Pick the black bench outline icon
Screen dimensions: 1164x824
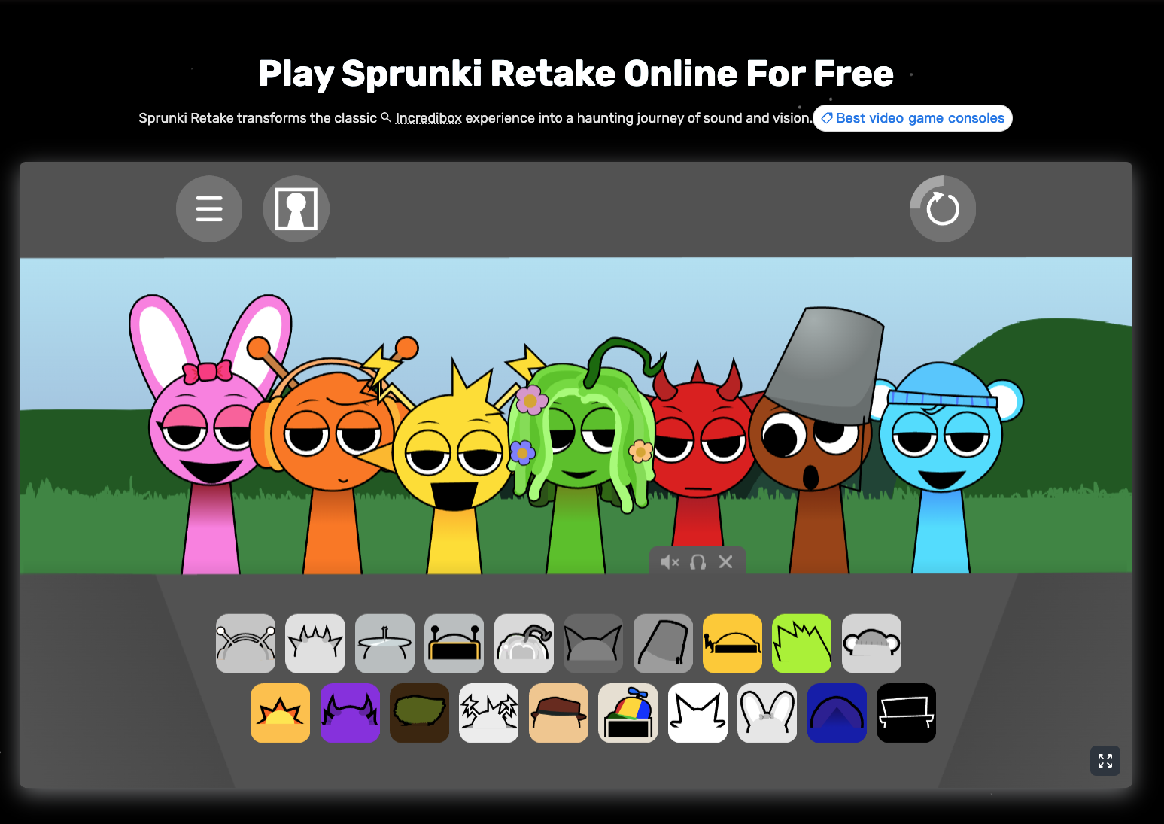click(x=906, y=713)
